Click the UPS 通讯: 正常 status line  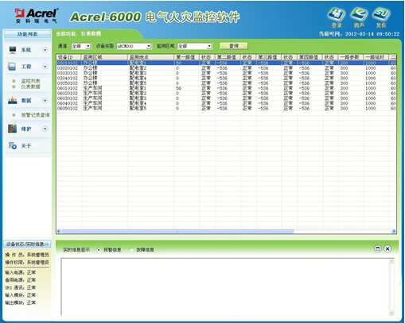tap(21, 287)
